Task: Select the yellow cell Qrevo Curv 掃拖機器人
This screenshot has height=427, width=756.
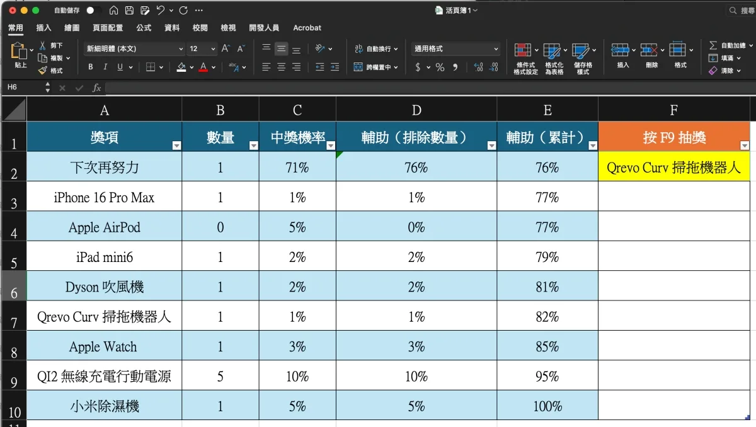Action: pos(673,168)
